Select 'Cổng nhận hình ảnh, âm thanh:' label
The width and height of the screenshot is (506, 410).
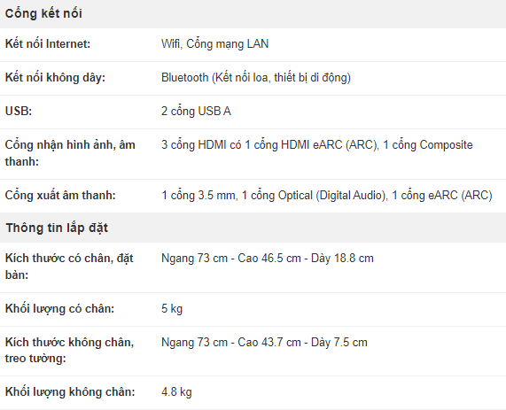(x=70, y=153)
